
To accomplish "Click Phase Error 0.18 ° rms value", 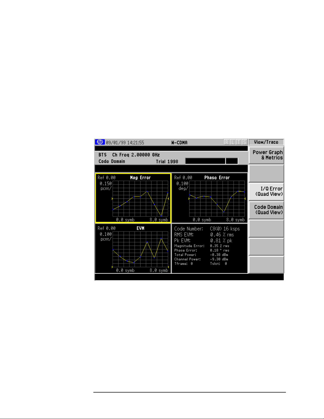I will (x=220, y=250).
